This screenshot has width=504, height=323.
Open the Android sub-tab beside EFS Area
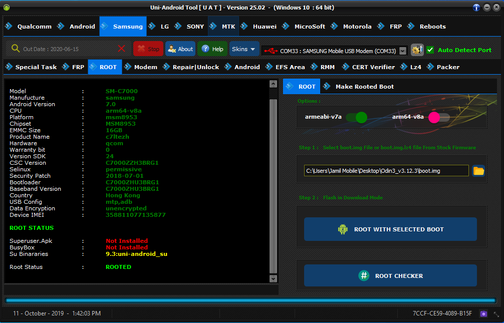tap(242, 67)
